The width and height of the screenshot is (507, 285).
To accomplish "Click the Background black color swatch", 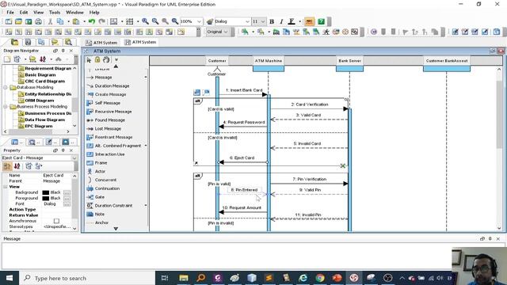I will pyautogui.click(x=46, y=192).
